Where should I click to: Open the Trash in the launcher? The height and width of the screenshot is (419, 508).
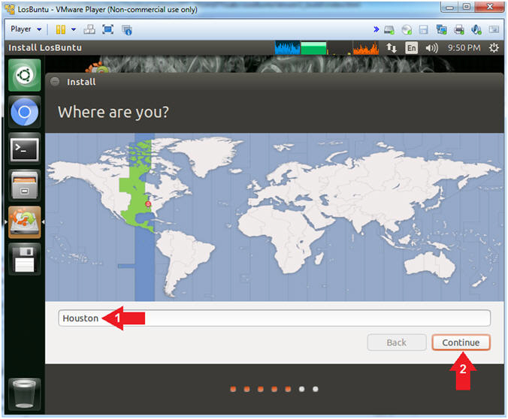25,394
